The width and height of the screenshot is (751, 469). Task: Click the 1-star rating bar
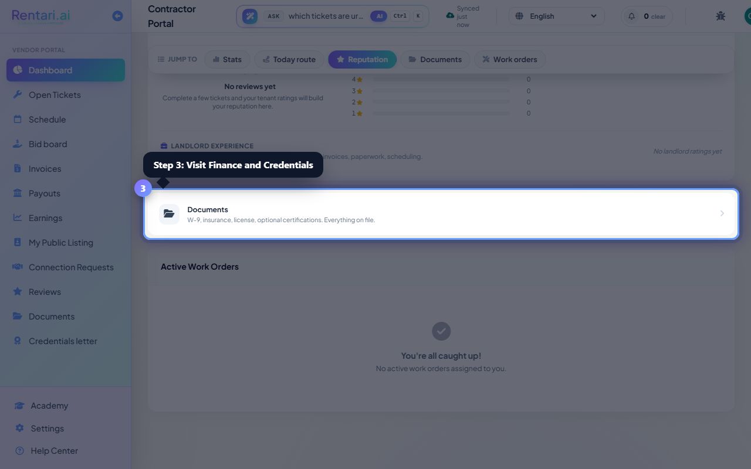(x=441, y=113)
